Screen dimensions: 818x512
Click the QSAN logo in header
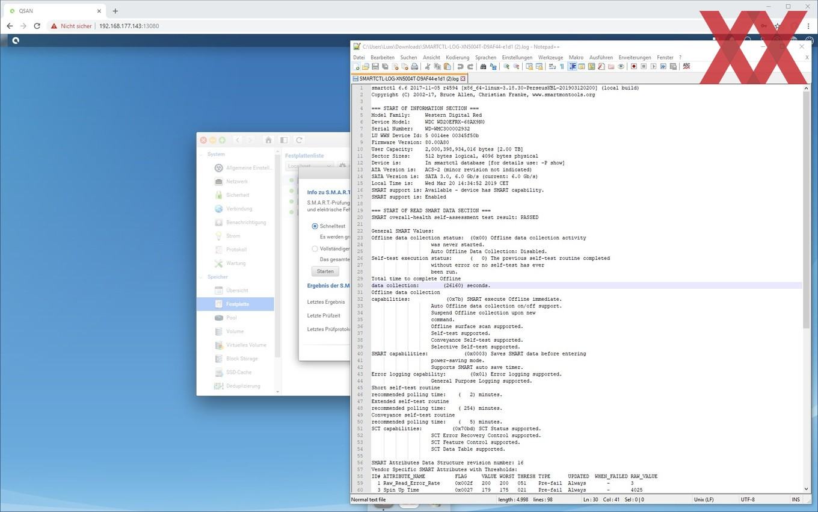tap(16, 40)
